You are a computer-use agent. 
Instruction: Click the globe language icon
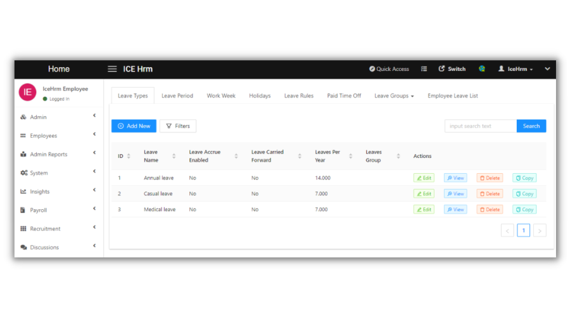click(x=482, y=69)
